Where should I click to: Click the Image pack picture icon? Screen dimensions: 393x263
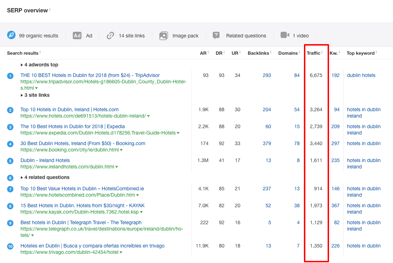click(164, 36)
